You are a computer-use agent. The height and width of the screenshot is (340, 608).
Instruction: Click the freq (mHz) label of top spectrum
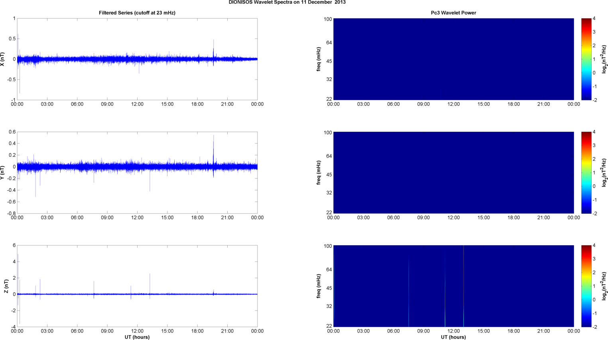coord(319,59)
